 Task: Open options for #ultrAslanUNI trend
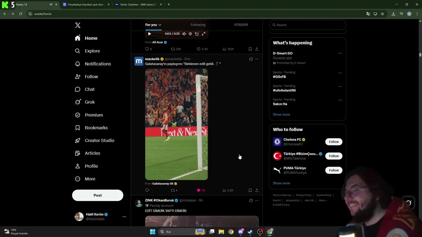340,87
